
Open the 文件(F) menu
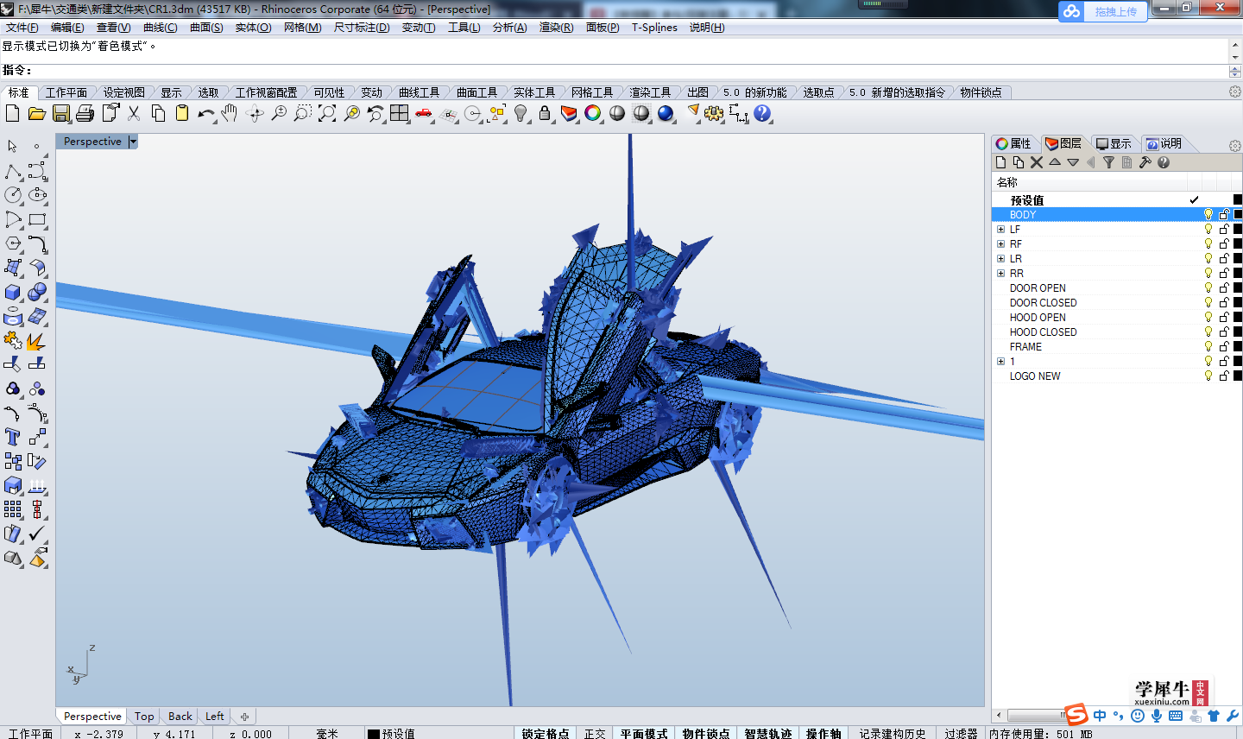point(22,28)
